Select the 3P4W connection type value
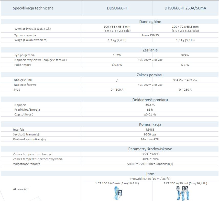 185,55
